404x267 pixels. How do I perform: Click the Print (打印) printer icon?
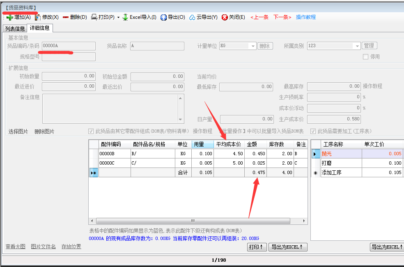coord(94,17)
